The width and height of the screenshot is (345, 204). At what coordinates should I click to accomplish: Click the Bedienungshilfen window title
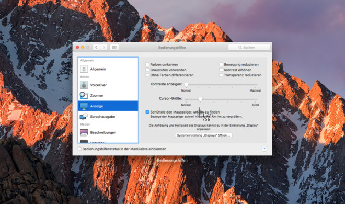(x=172, y=48)
